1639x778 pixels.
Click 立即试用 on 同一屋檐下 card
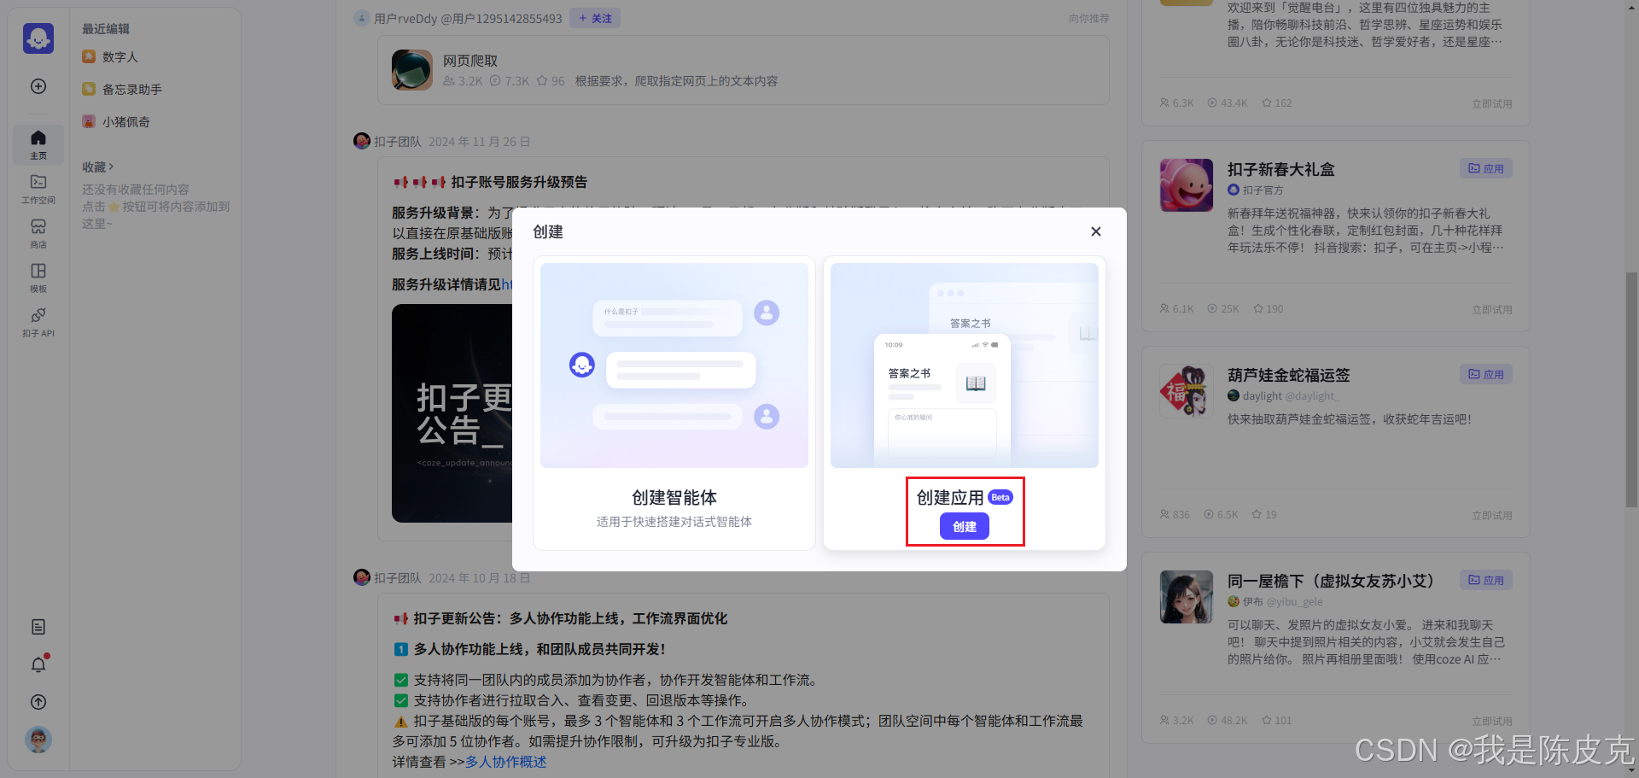tap(1491, 721)
